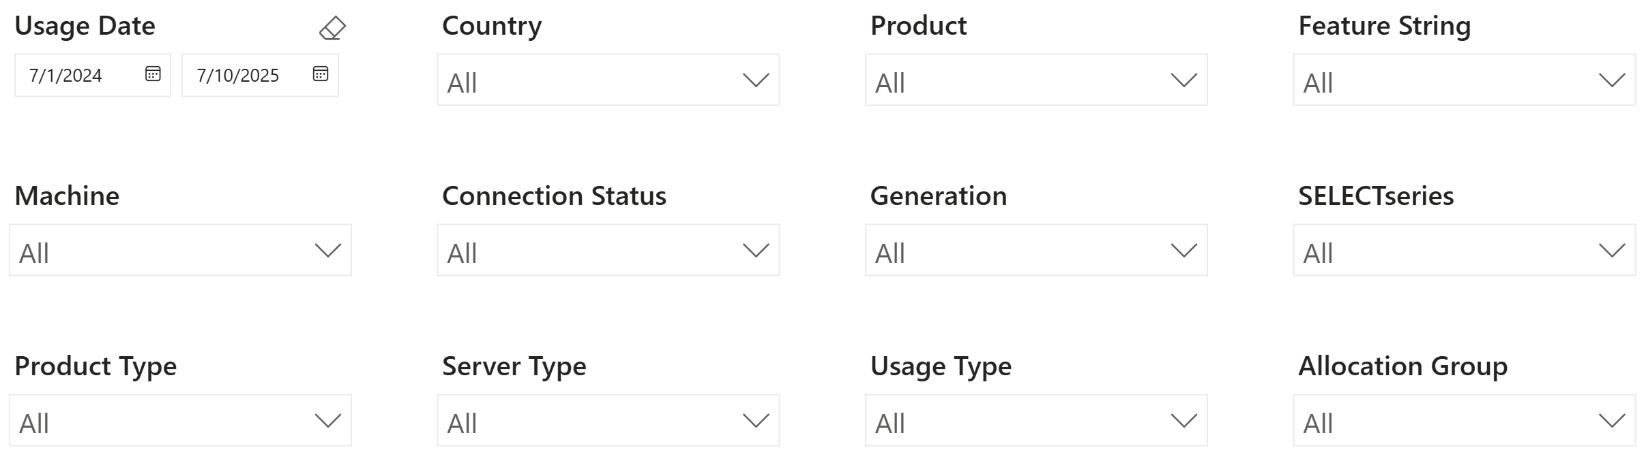Expand the Allocation Group dropdown
1646x459 pixels.
coord(1463,421)
